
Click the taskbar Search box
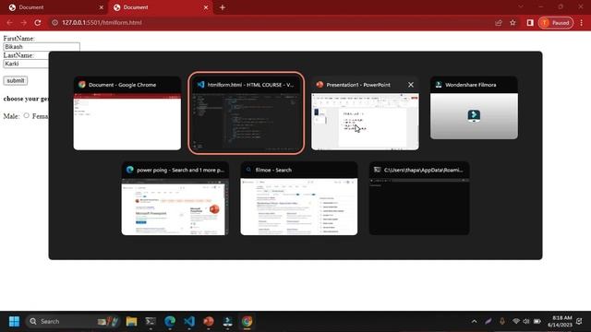point(74,321)
